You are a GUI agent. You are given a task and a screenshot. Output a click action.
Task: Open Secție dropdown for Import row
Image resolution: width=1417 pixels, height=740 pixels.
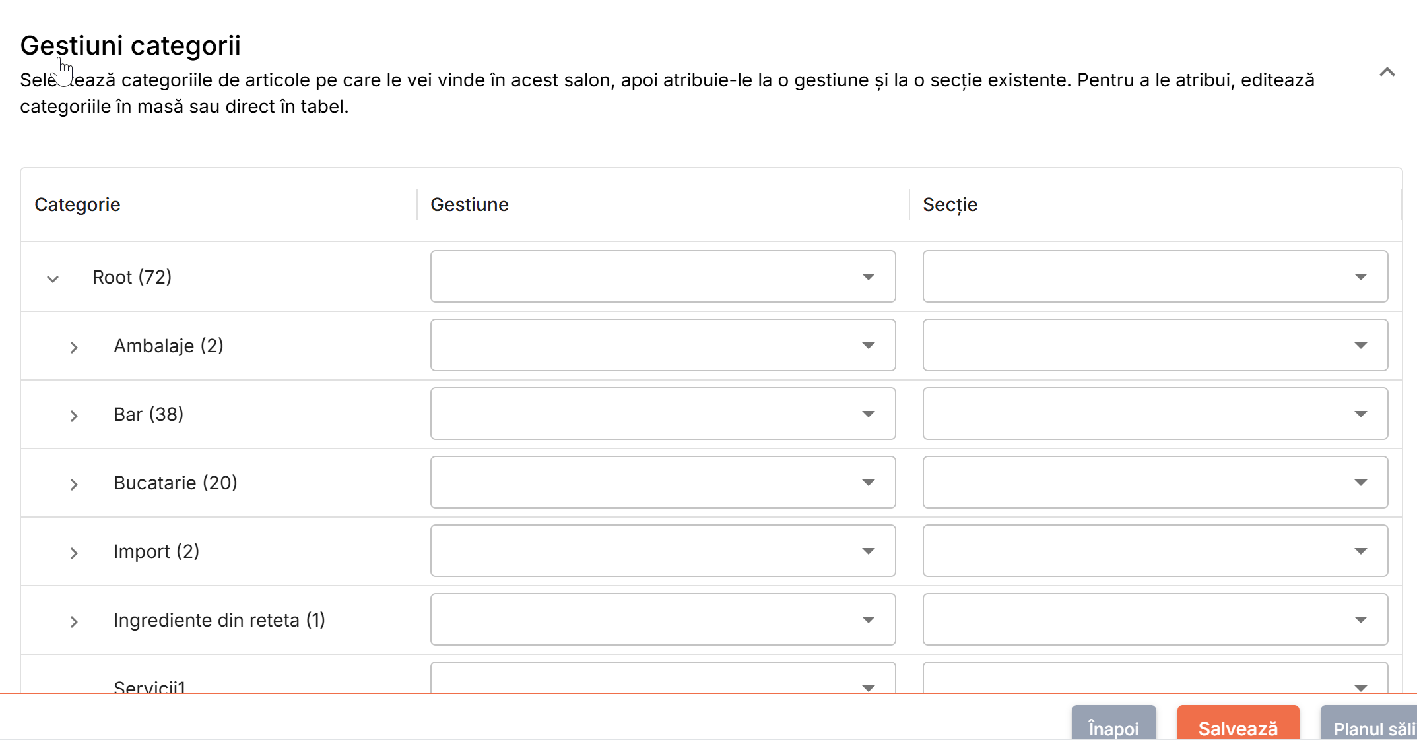coord(1155,551)
